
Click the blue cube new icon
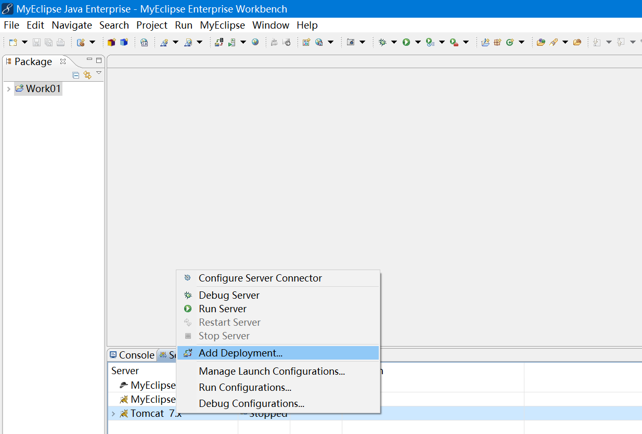[x=124, y=42]
